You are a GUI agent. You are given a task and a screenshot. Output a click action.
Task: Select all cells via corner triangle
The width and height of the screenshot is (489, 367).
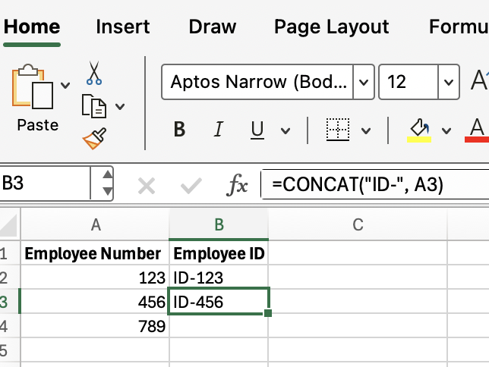(9, 224)
